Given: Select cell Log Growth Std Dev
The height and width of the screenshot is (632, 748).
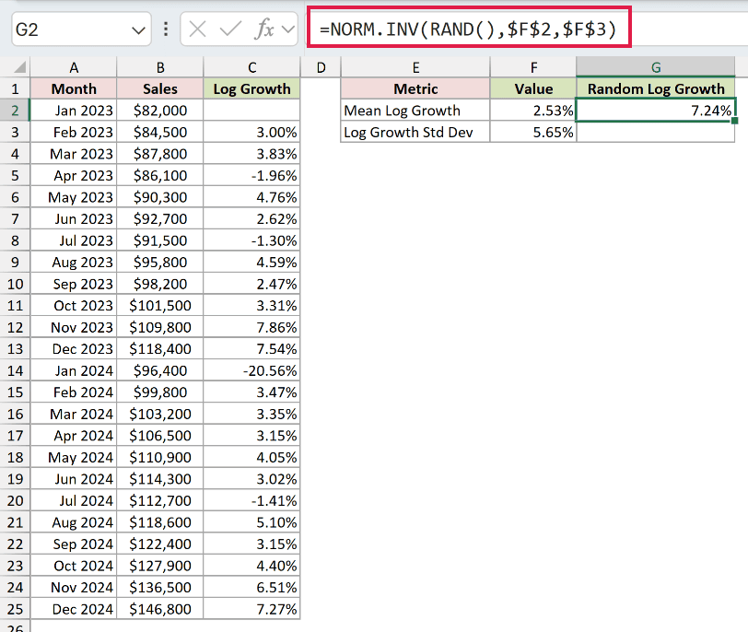Looking at the screenshot, I should tap(415, 132).
